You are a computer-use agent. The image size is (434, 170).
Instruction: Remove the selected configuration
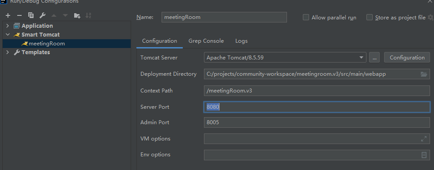point(19,15)
